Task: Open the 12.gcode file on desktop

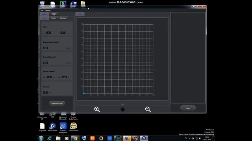Action: (42, 127)
